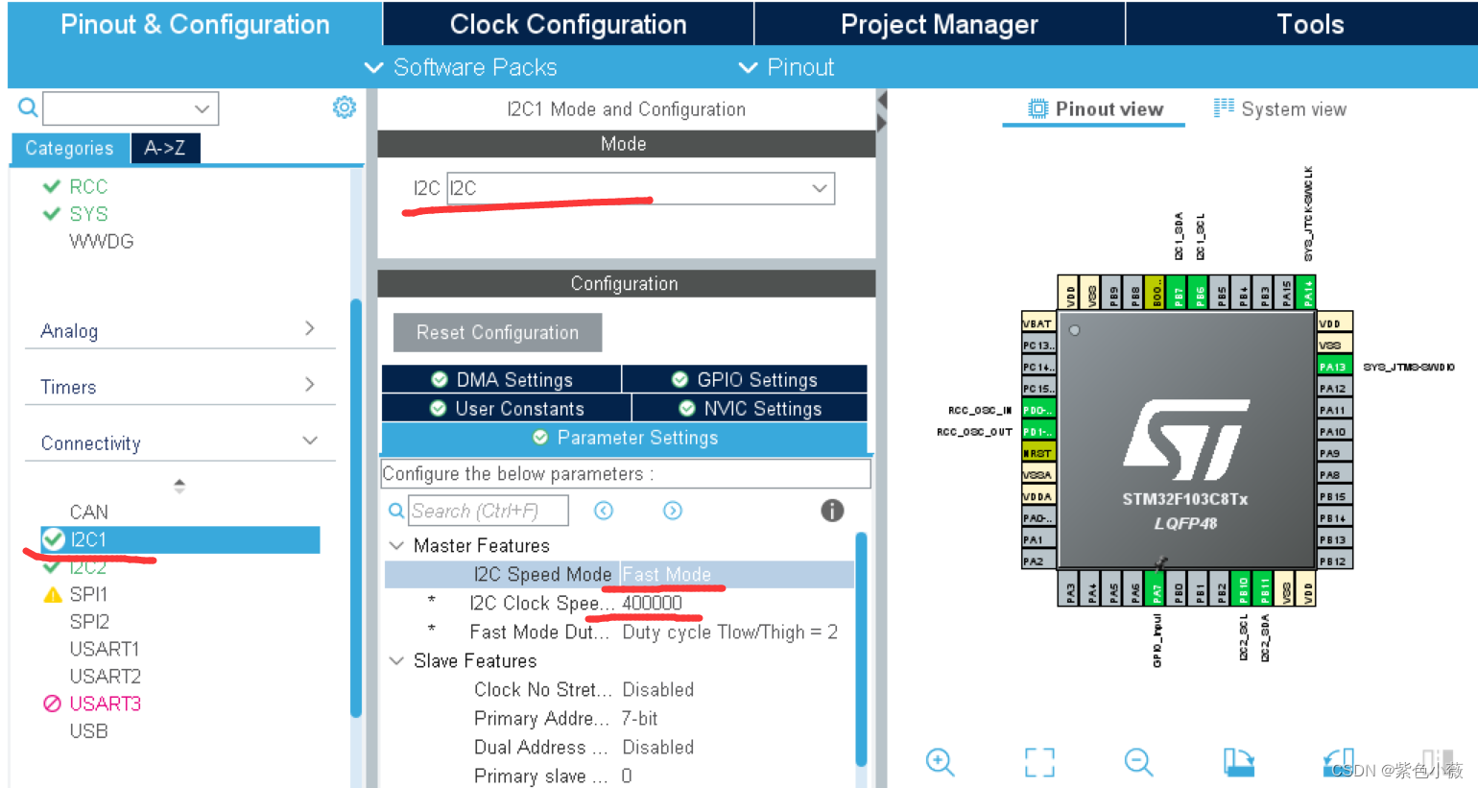Select the PA7 GPIO input pin
The image size is (1478, 788).
1156,588
